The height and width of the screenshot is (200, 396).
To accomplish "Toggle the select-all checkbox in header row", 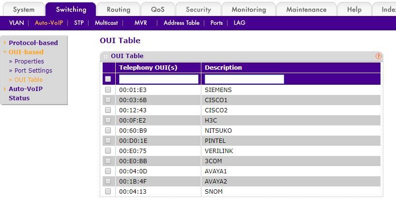I will tap(108, 79).
